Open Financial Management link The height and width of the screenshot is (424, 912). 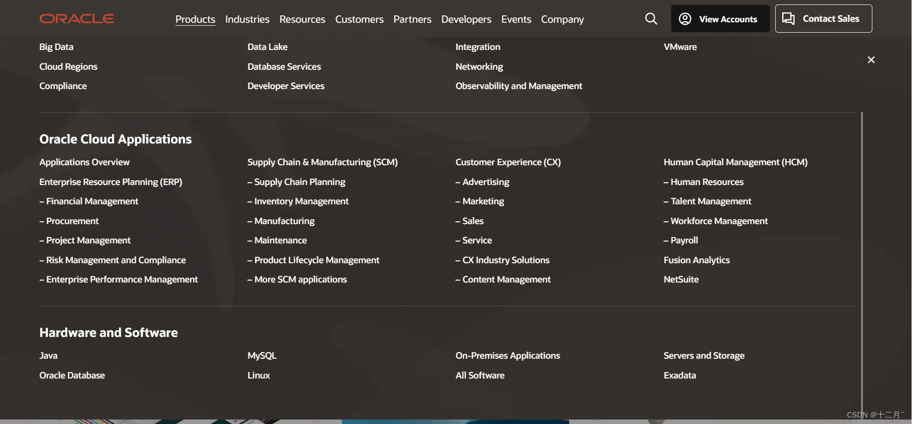pyautogui.click(x=89, y=201)
